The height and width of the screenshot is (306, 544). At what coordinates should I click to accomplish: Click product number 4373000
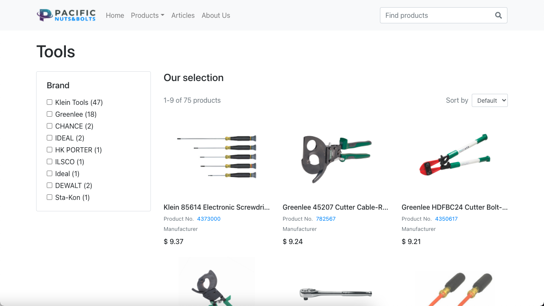point(209,219)
